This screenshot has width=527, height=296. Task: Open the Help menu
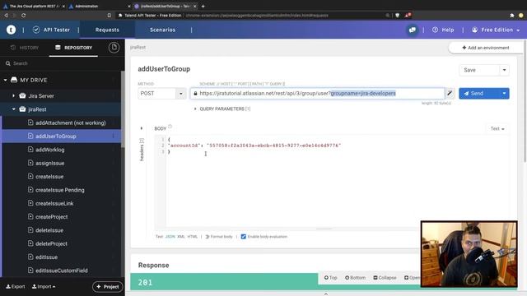click(443, 30)
